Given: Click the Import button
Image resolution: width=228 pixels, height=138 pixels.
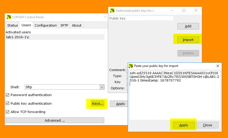Looking at the screenshot, I should (188, 40).
